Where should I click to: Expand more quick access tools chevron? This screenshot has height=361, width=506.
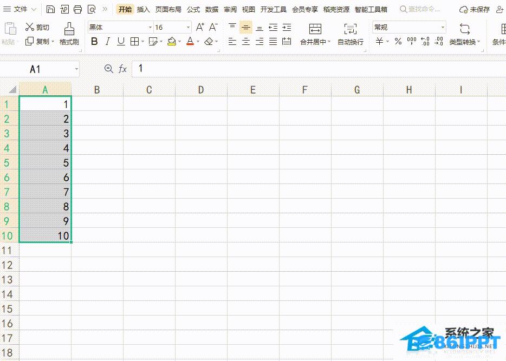[105, 9]
